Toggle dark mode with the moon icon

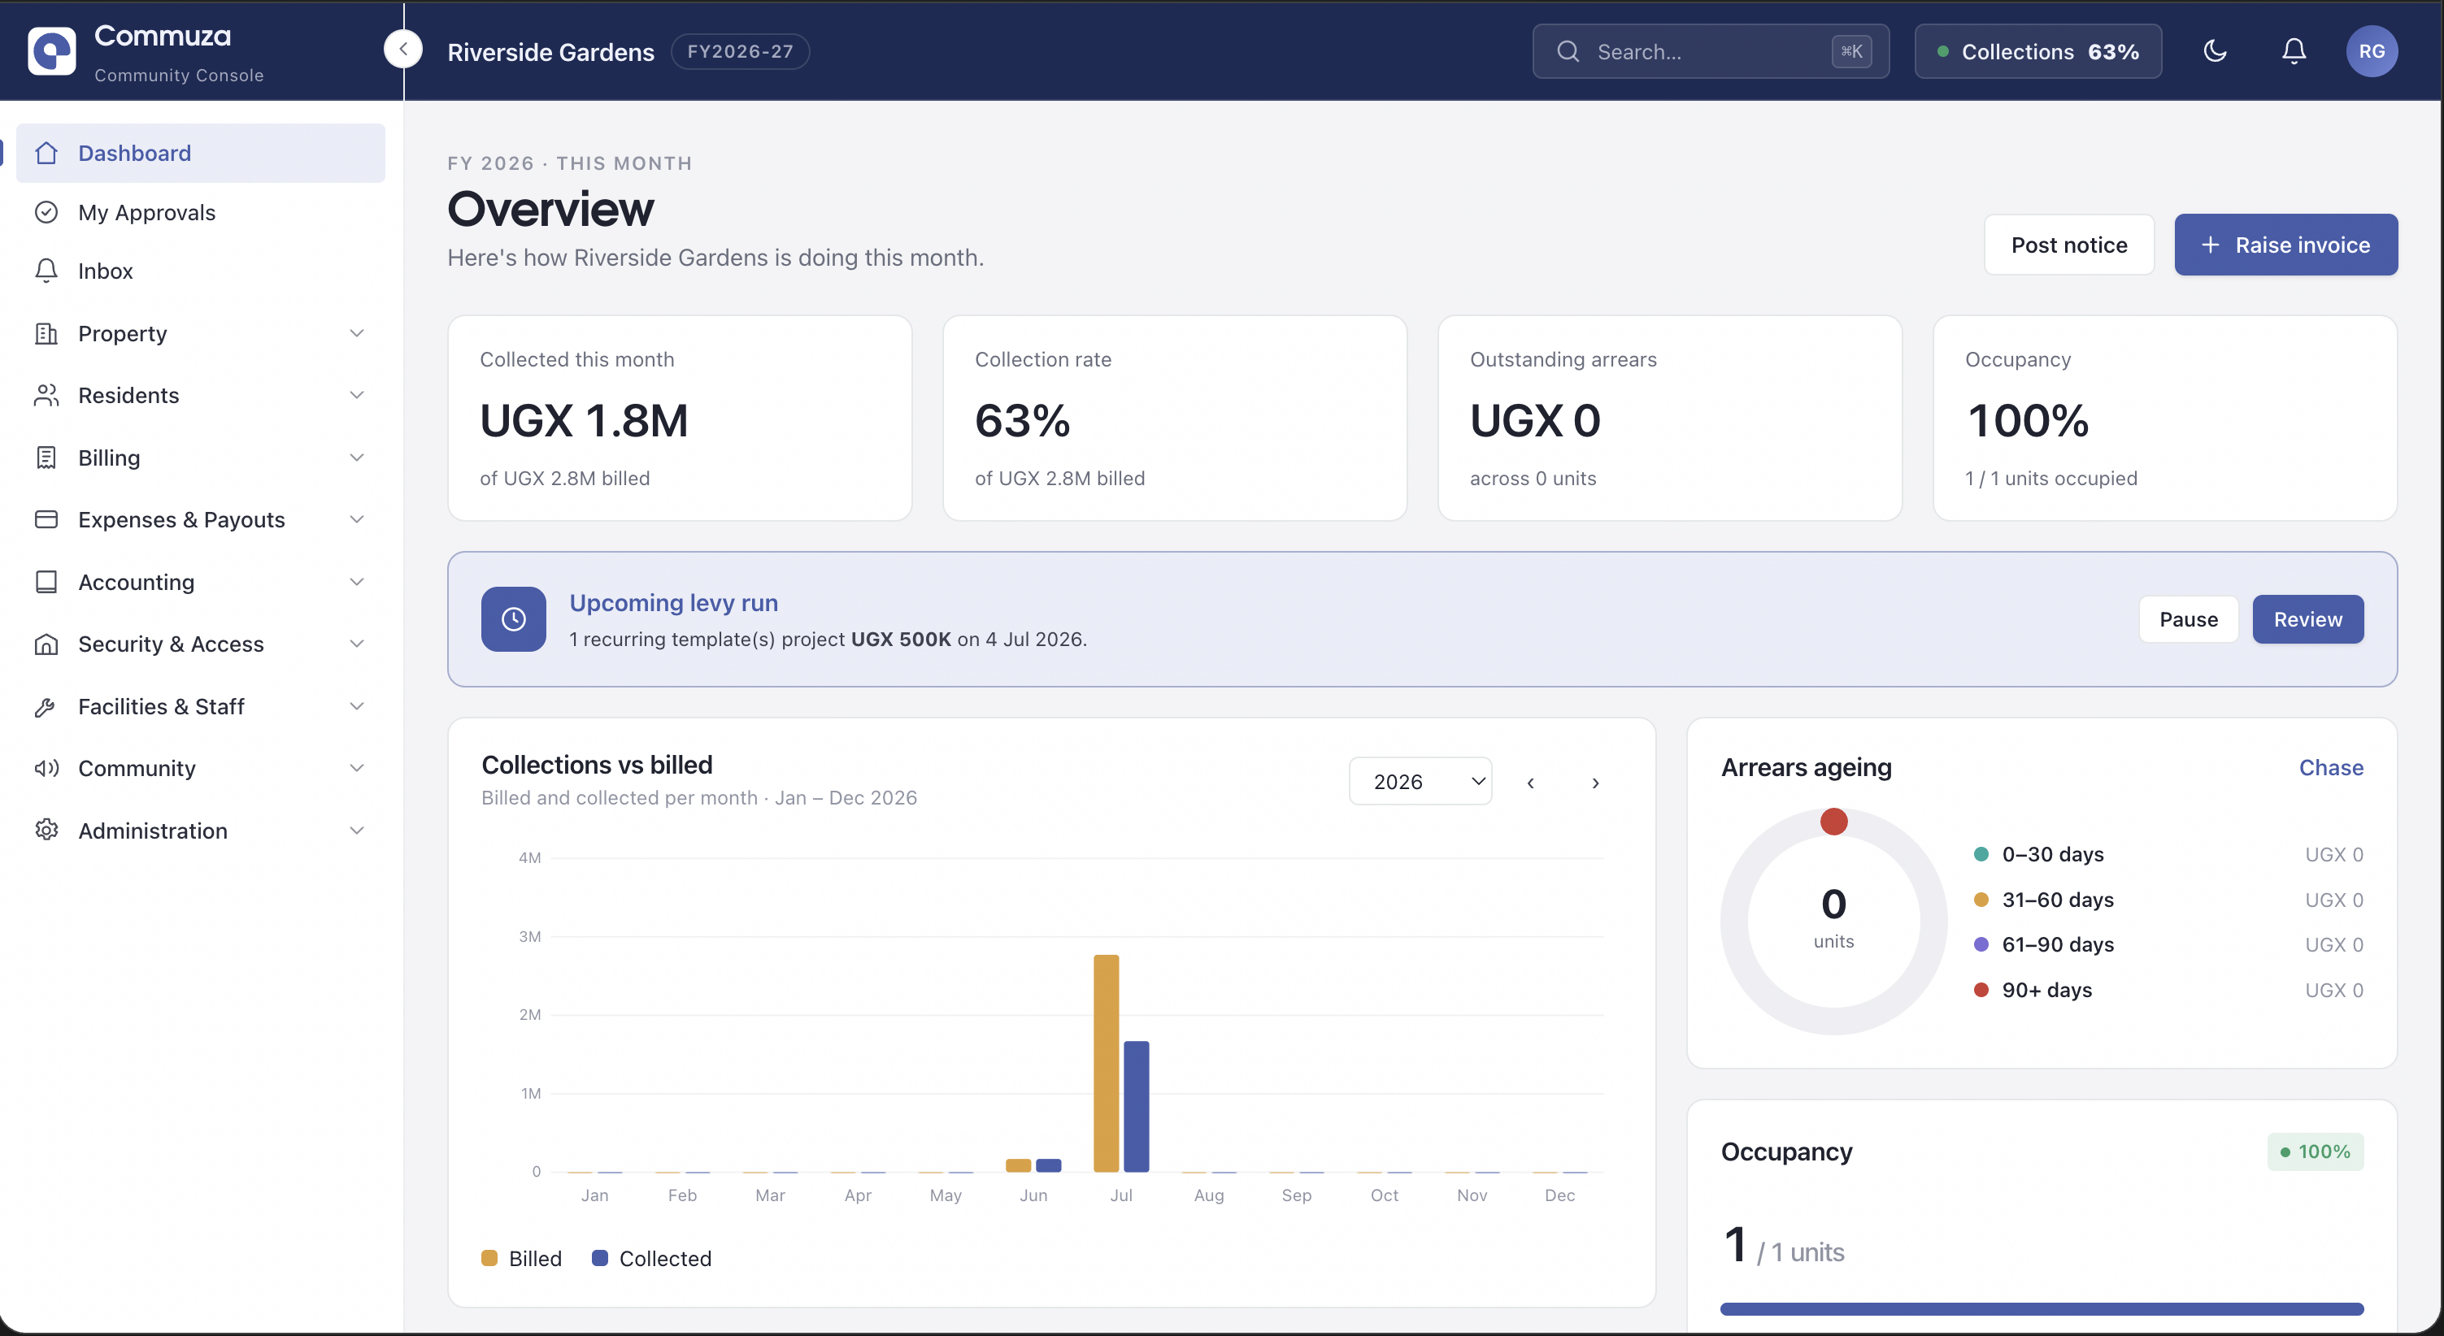point(2215,51)
